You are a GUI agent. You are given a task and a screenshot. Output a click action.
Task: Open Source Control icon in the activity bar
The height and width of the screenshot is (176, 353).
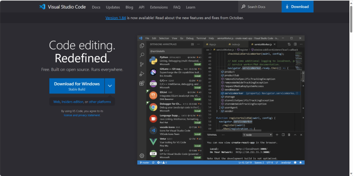pos(142,65)
